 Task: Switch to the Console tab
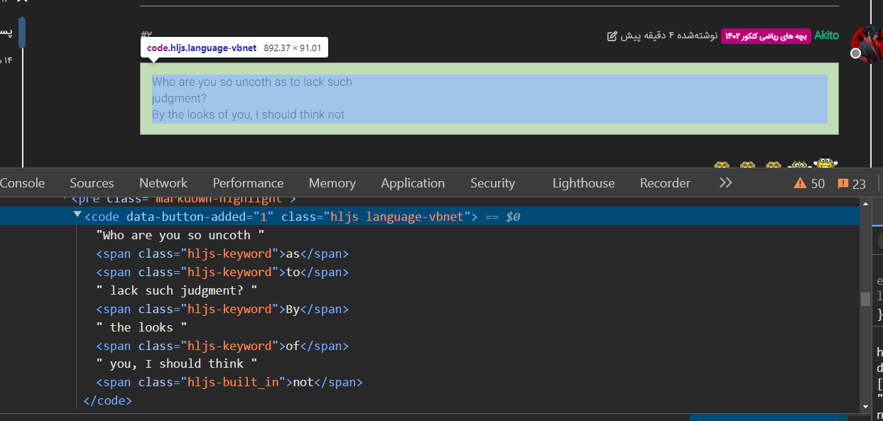(x=22, y=183)
